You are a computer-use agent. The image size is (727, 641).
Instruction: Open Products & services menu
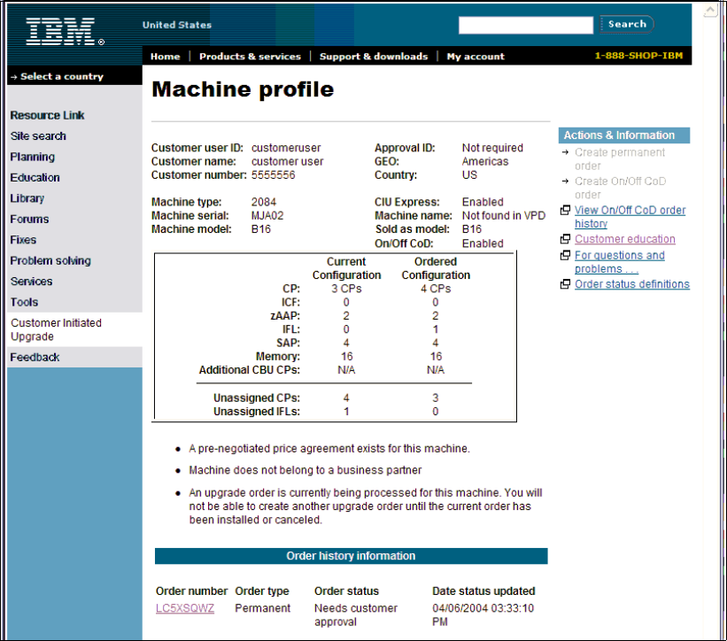pos(250,57)
